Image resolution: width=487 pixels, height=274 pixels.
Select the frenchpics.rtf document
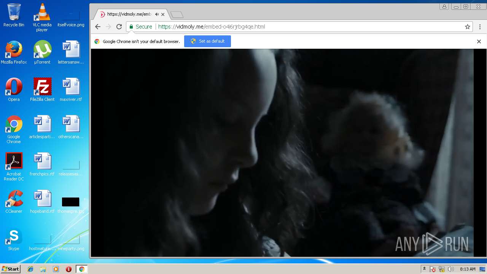tap(42, 164)
